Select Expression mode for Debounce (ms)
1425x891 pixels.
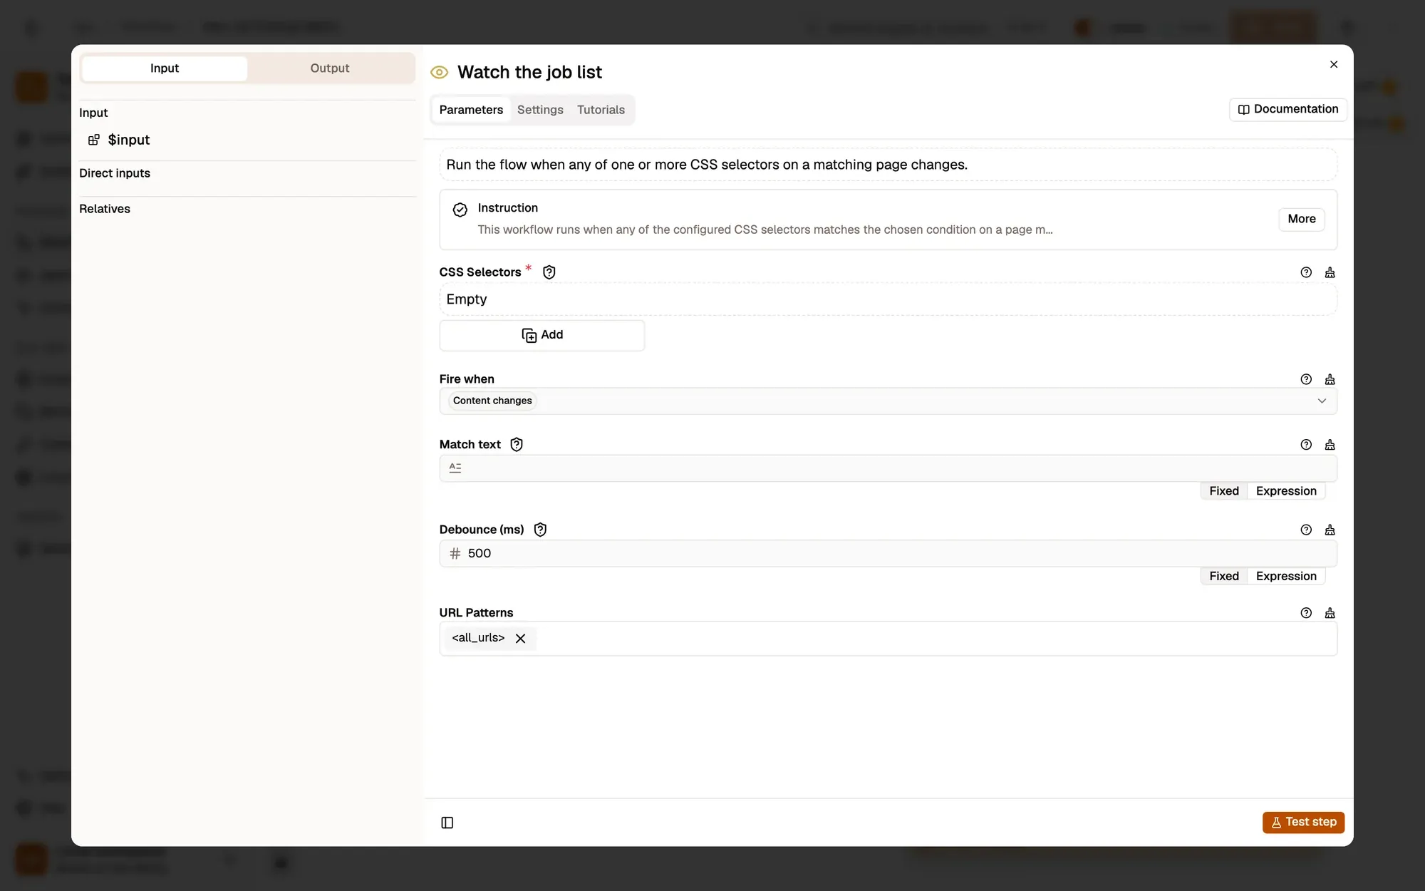[1286, 576]
